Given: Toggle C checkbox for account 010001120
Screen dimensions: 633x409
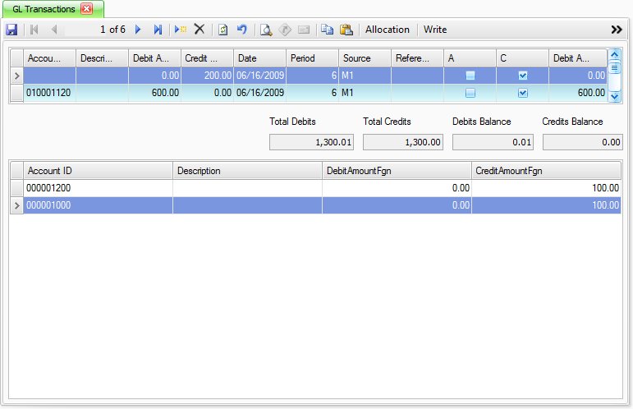Looking at the screenshot, I should point(523,94).
